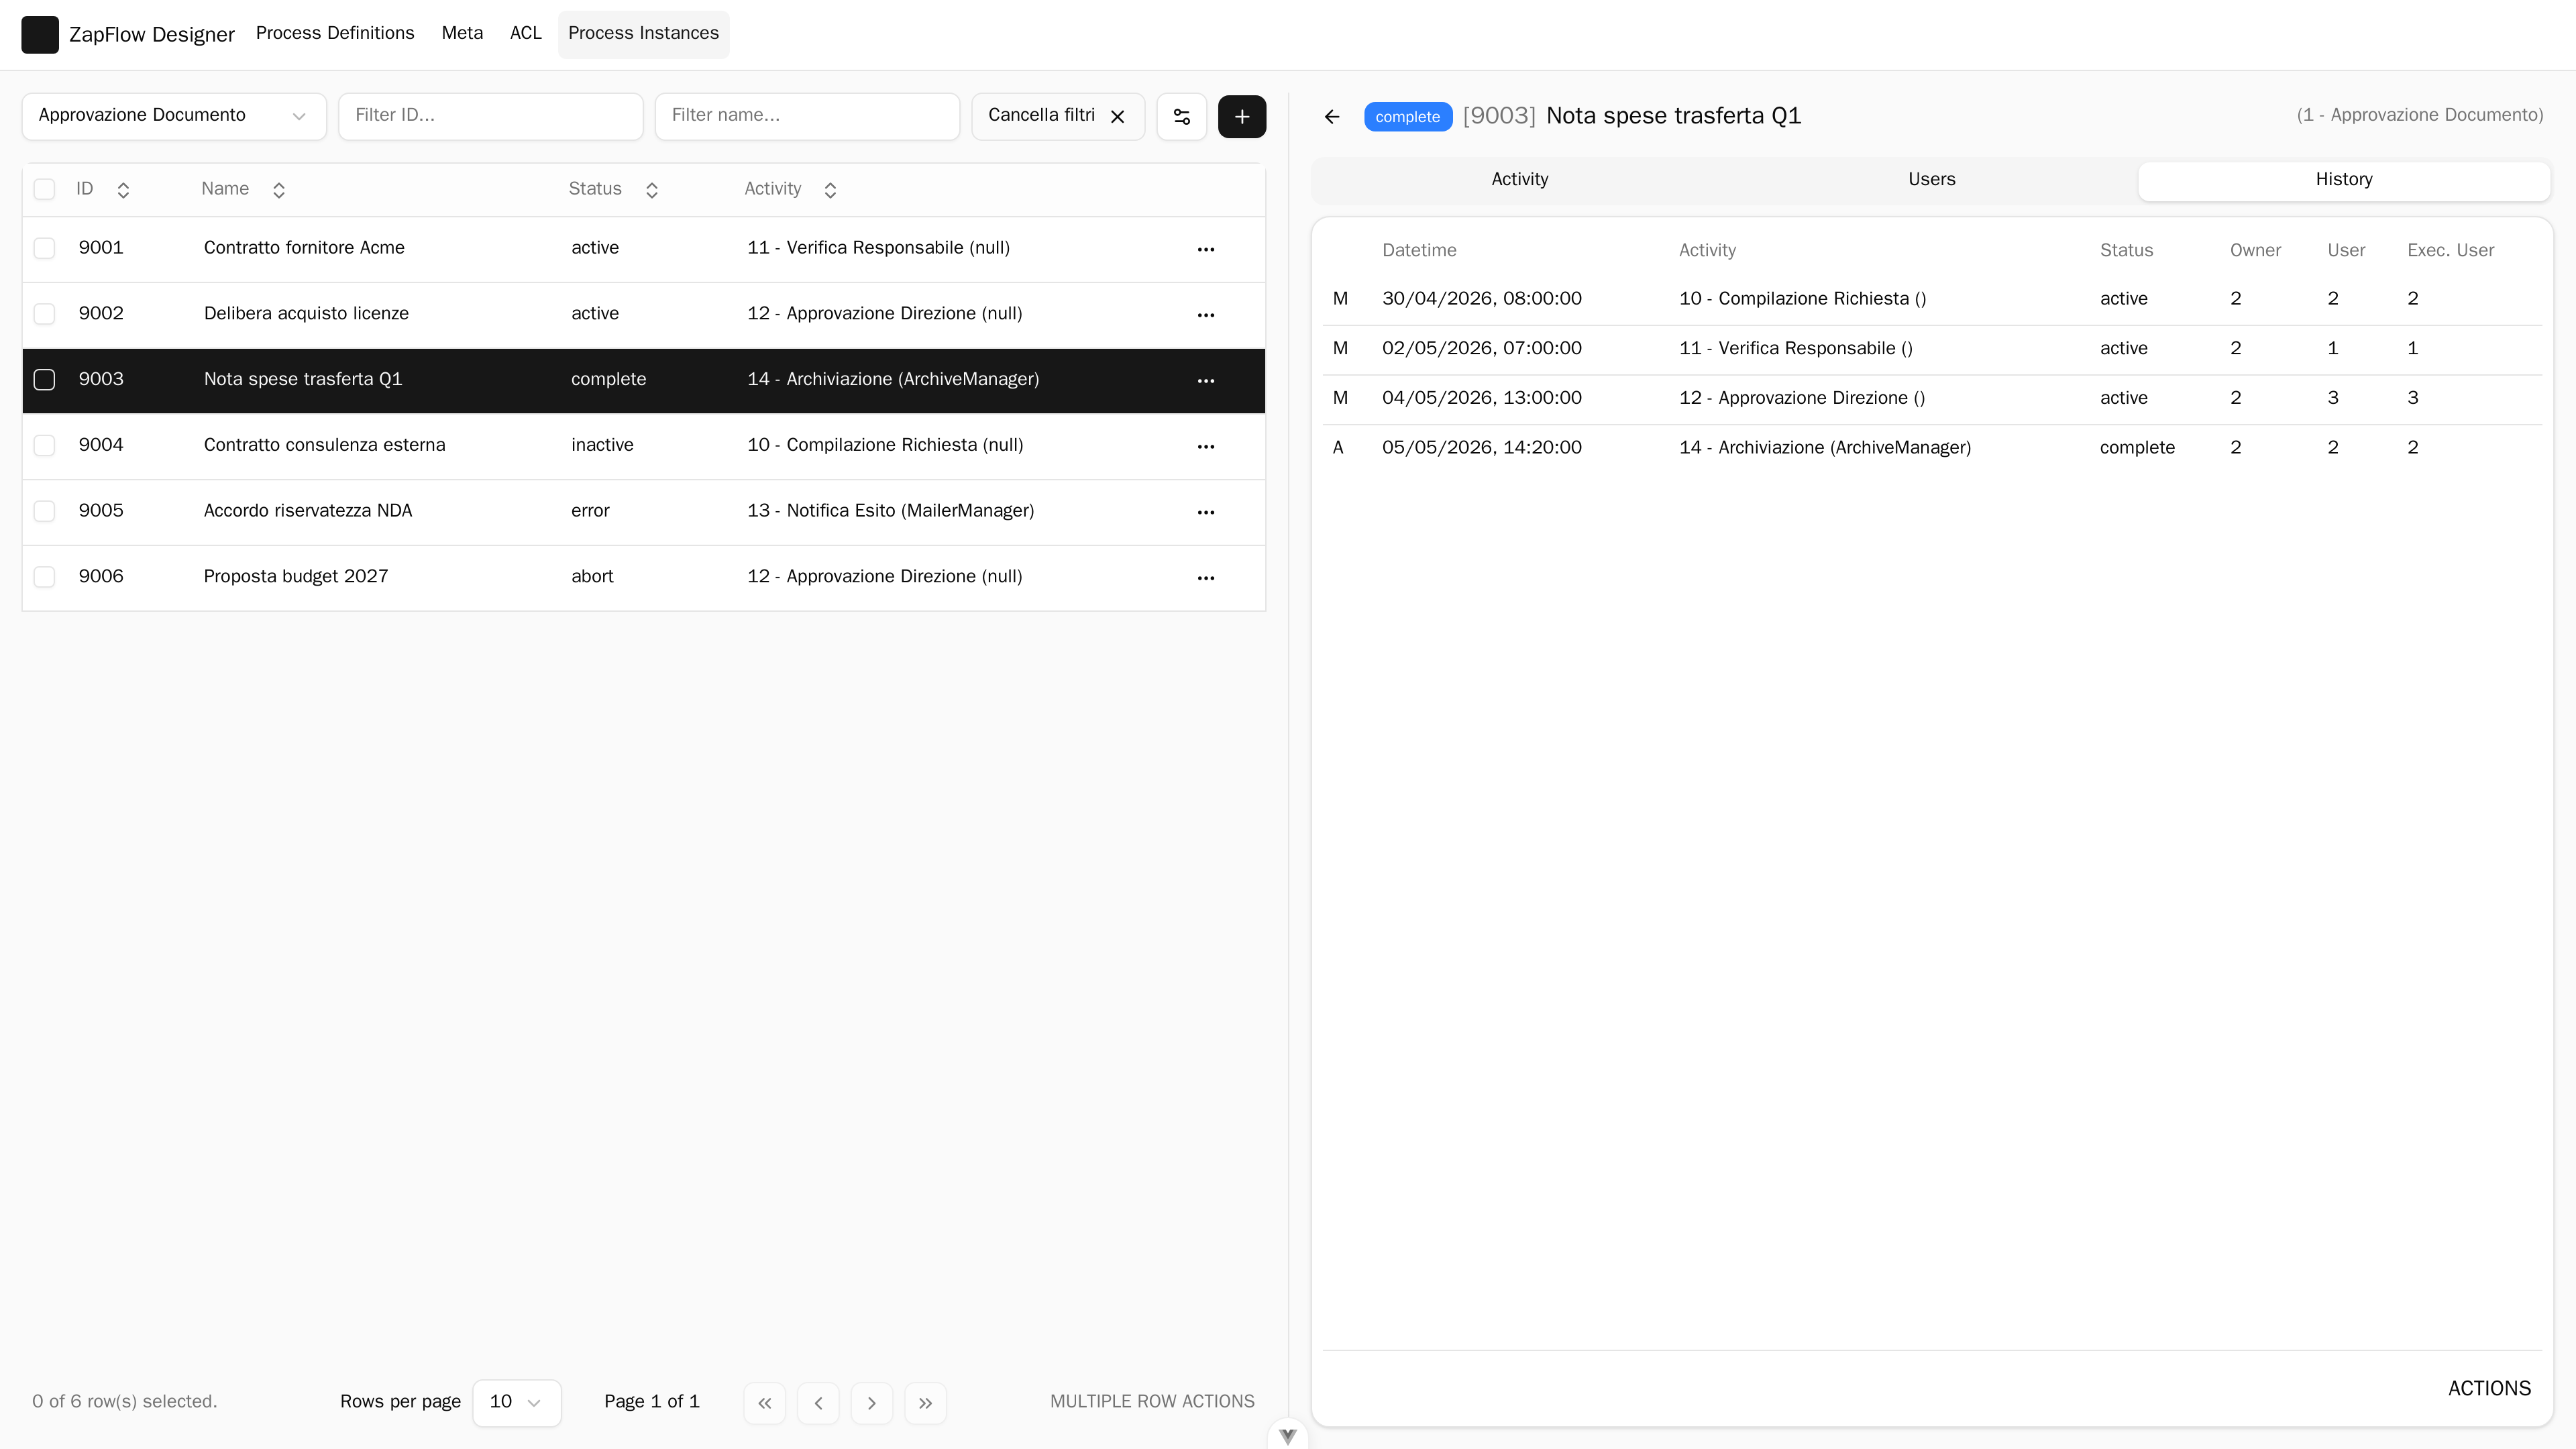Open the Meta menu item
The height and width of the screenshot is (1449, 2576).
coord(462,33)
